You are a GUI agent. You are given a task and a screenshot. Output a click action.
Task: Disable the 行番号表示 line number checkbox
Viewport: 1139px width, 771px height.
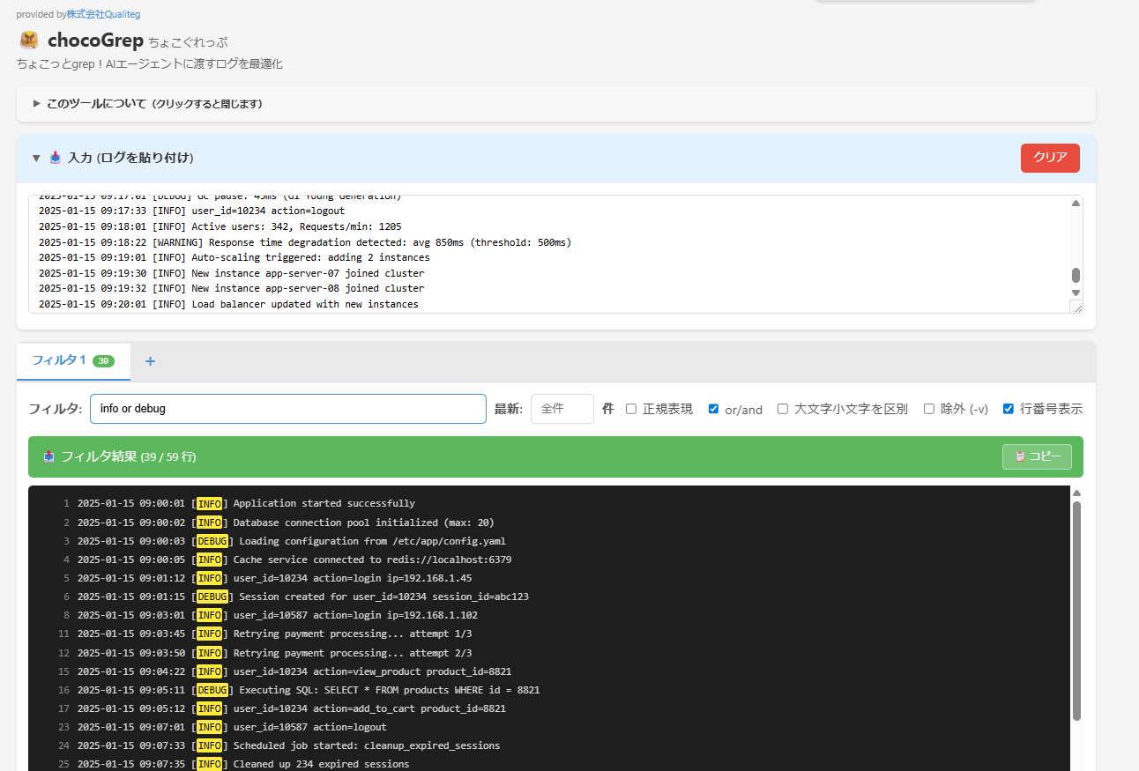1009,409
